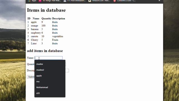Click the capitalized 'Fruits' description cell
This screenshot has height=101, width=179.
coord(55,40)
